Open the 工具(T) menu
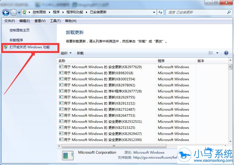 click(x=55, y=21)
